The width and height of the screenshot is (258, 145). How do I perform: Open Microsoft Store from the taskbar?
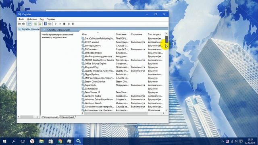51,141
